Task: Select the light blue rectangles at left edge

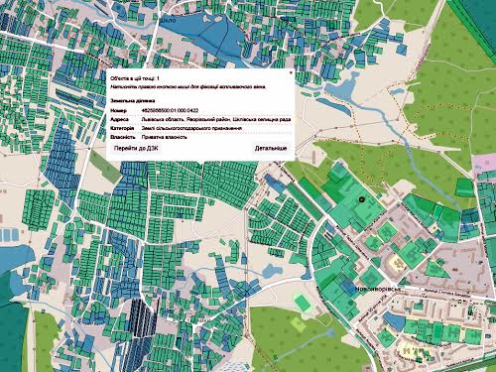Action: coord(10,235)
